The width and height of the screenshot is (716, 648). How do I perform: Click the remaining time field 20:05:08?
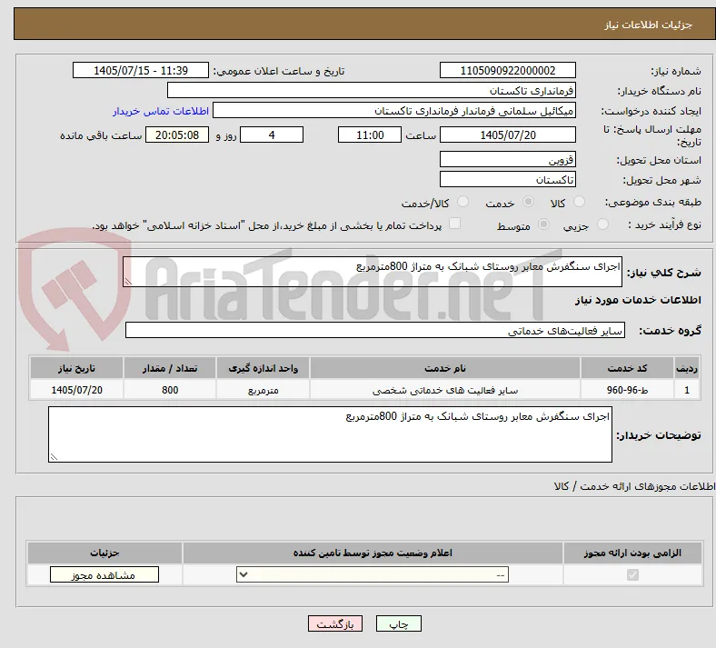coord(177,135)
